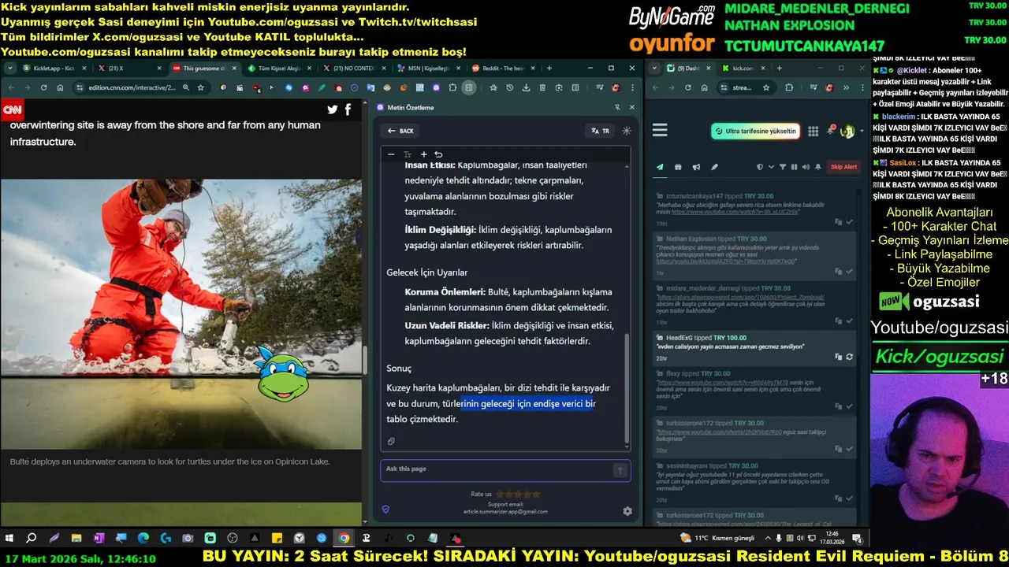The image size is (1009, 567).
Task: Mark tctumutcankaya147 tip as seen checkmark
Action: [849, 222]
